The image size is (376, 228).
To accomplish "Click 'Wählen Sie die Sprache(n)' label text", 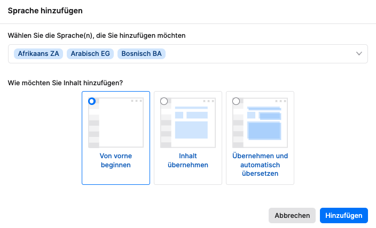I will pos(97,36).
